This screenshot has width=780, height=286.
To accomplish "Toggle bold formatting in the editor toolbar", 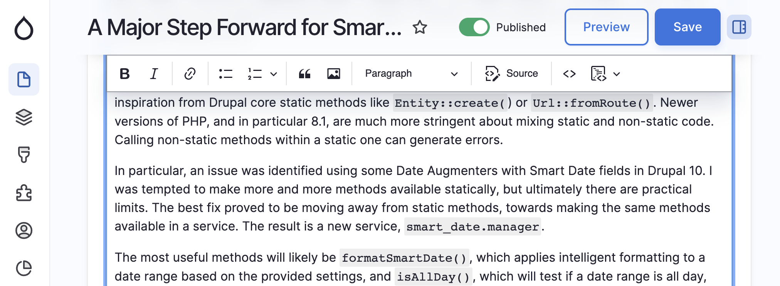I will [125, 74].
